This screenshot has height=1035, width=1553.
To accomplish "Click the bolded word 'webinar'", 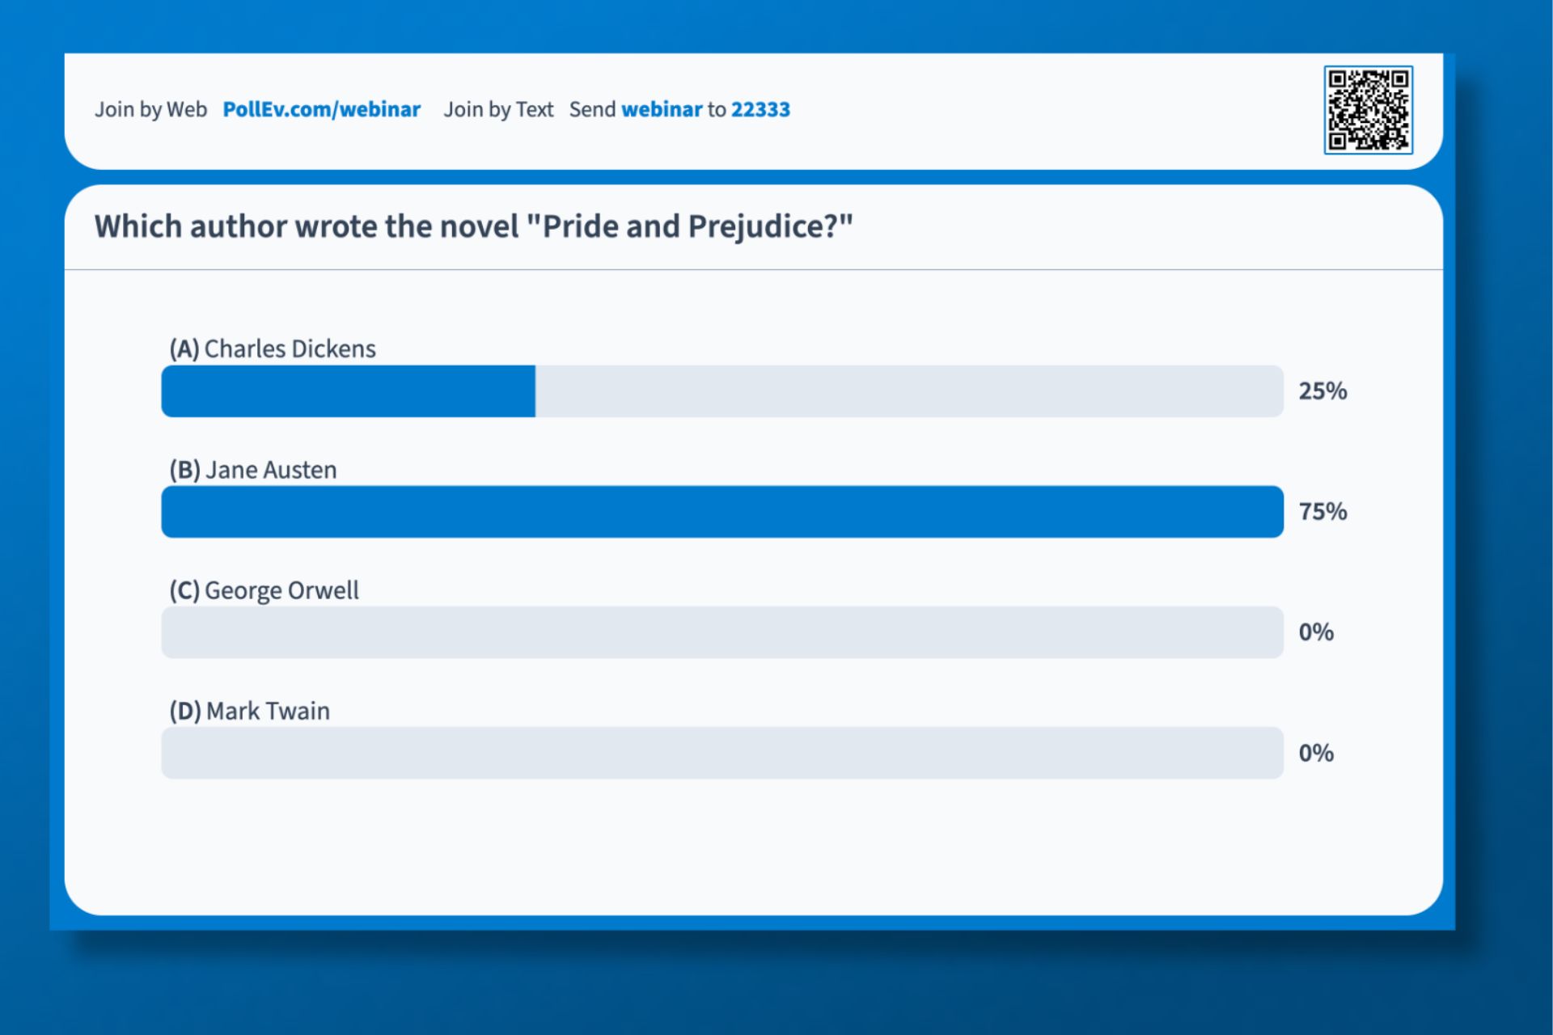I will pos(662,110).
